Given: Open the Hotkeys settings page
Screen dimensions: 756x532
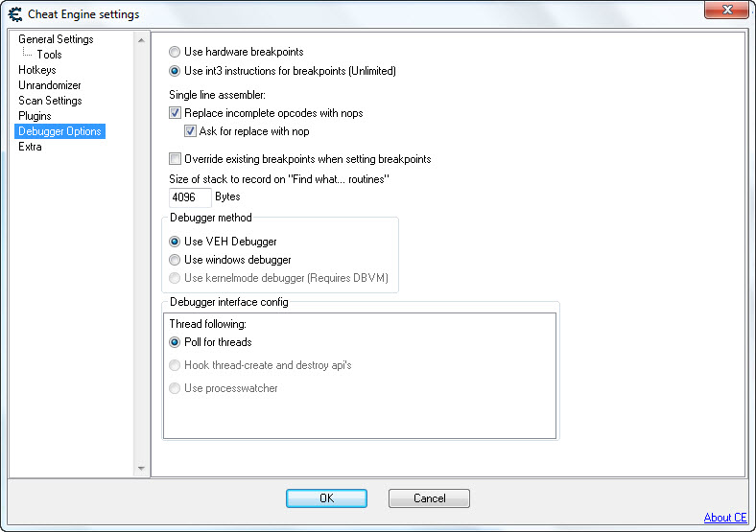Looking at the screenshot, I should 37,70.
